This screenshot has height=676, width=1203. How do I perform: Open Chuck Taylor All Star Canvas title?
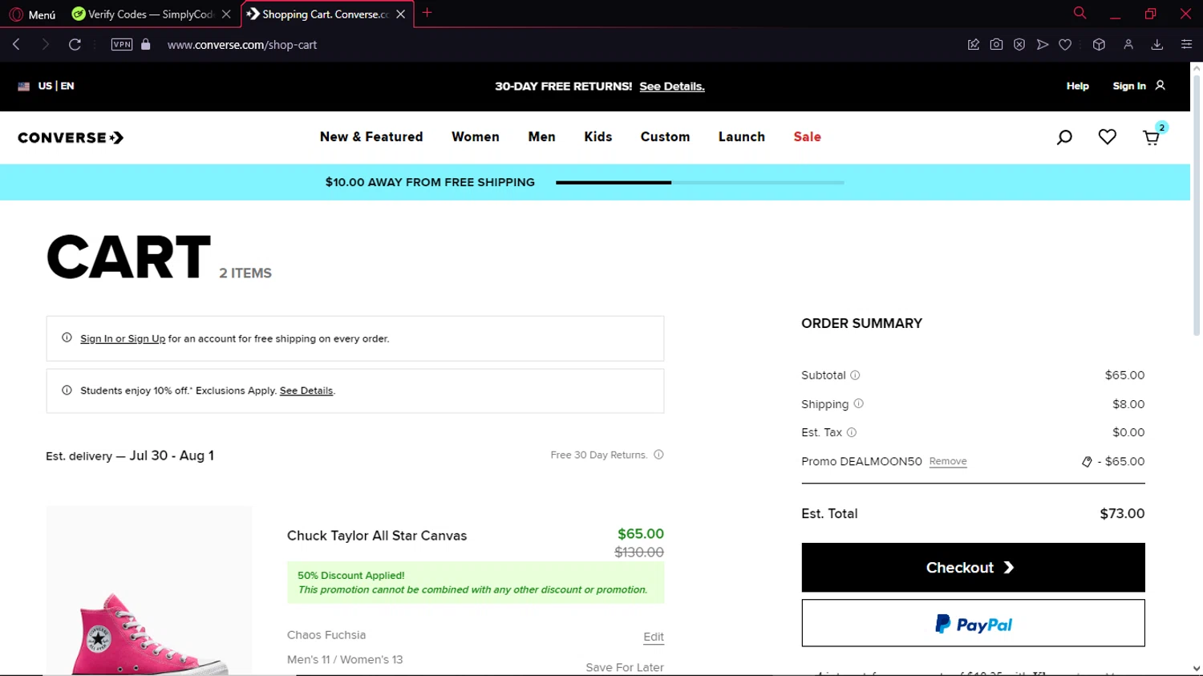point(377,536)
